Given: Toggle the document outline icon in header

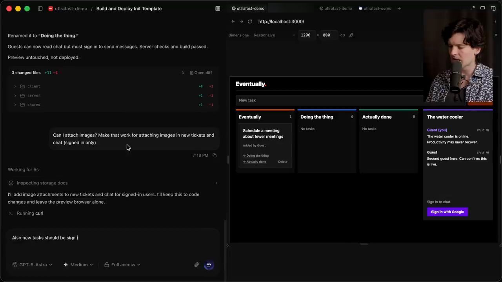Looking at the screenshot, I should [x=218, y=8].
